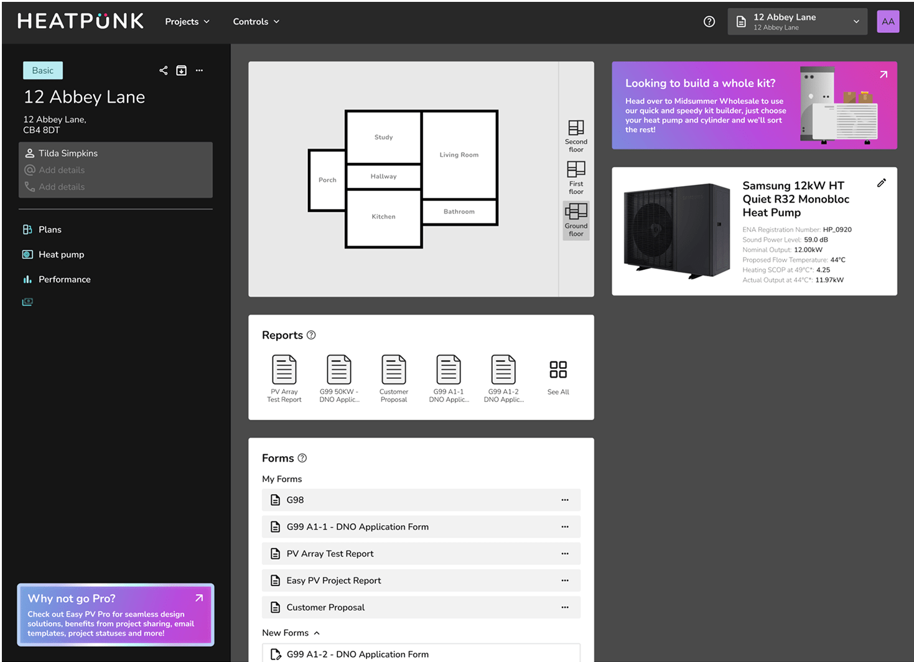Open the Projects dropdown menu
Screen dimensions: 914x662
click(187, 22)
